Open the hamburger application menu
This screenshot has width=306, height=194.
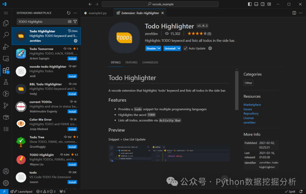pos(6,13)
